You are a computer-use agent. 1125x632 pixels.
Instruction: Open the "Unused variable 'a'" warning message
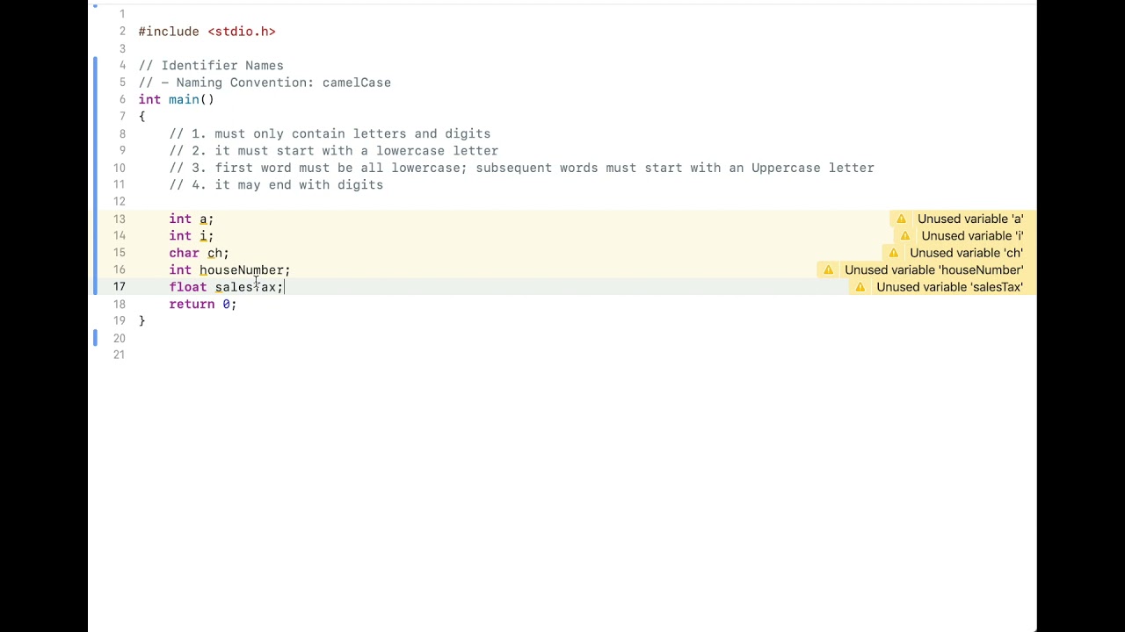(970, 219)
